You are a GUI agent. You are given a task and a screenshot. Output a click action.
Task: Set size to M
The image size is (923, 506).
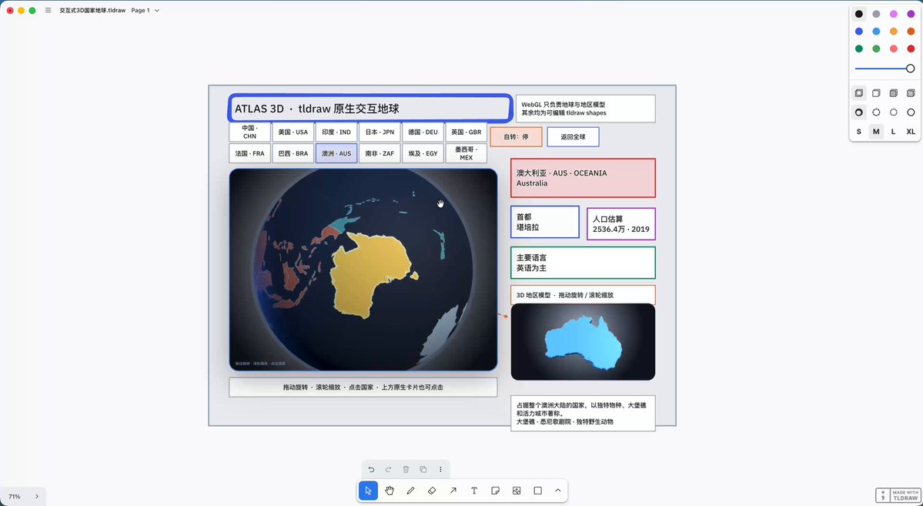click(876, 132)
